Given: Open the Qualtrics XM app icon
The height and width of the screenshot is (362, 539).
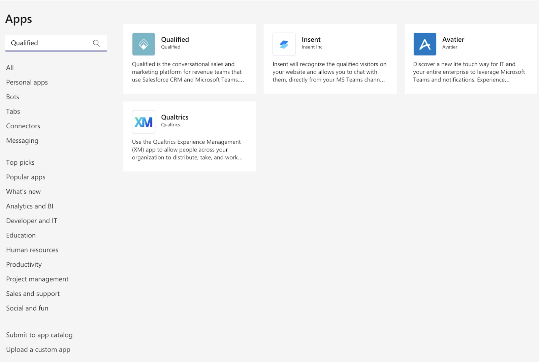Looking at the screenshot, I should click(x=144, y=122).
